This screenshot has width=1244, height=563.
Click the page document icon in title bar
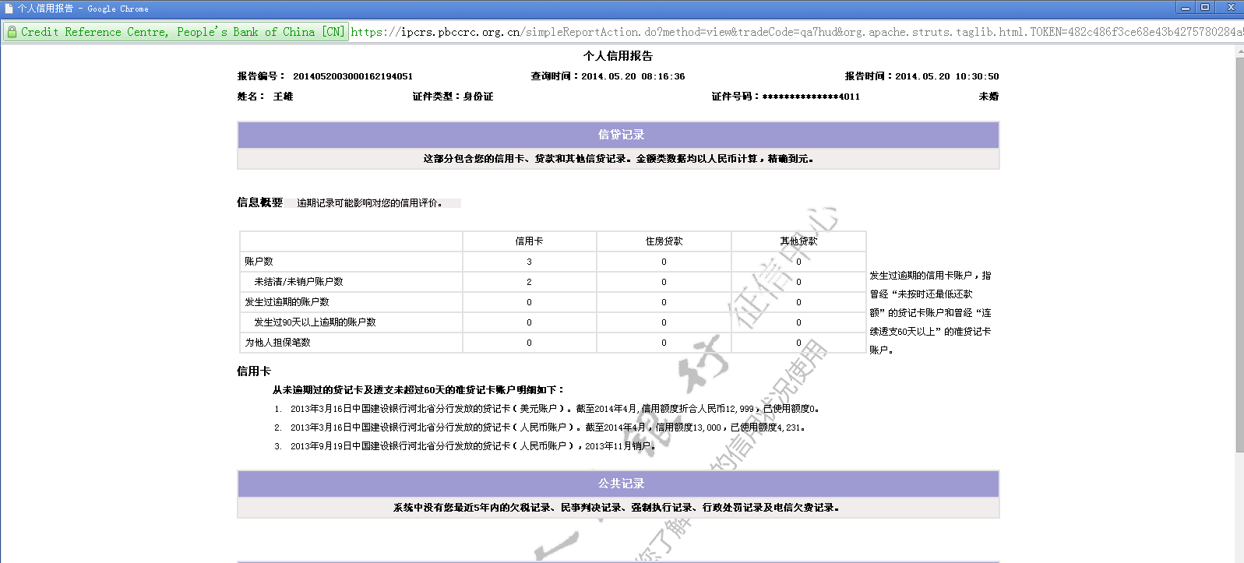pos(9,9)
